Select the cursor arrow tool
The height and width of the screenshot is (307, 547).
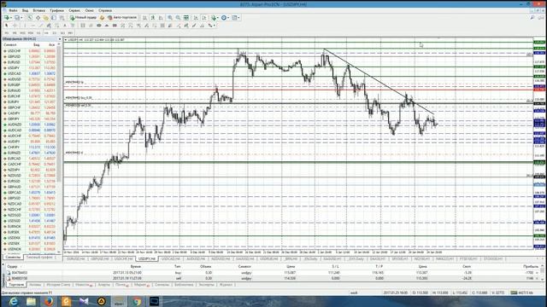click(x=6, y=26)
